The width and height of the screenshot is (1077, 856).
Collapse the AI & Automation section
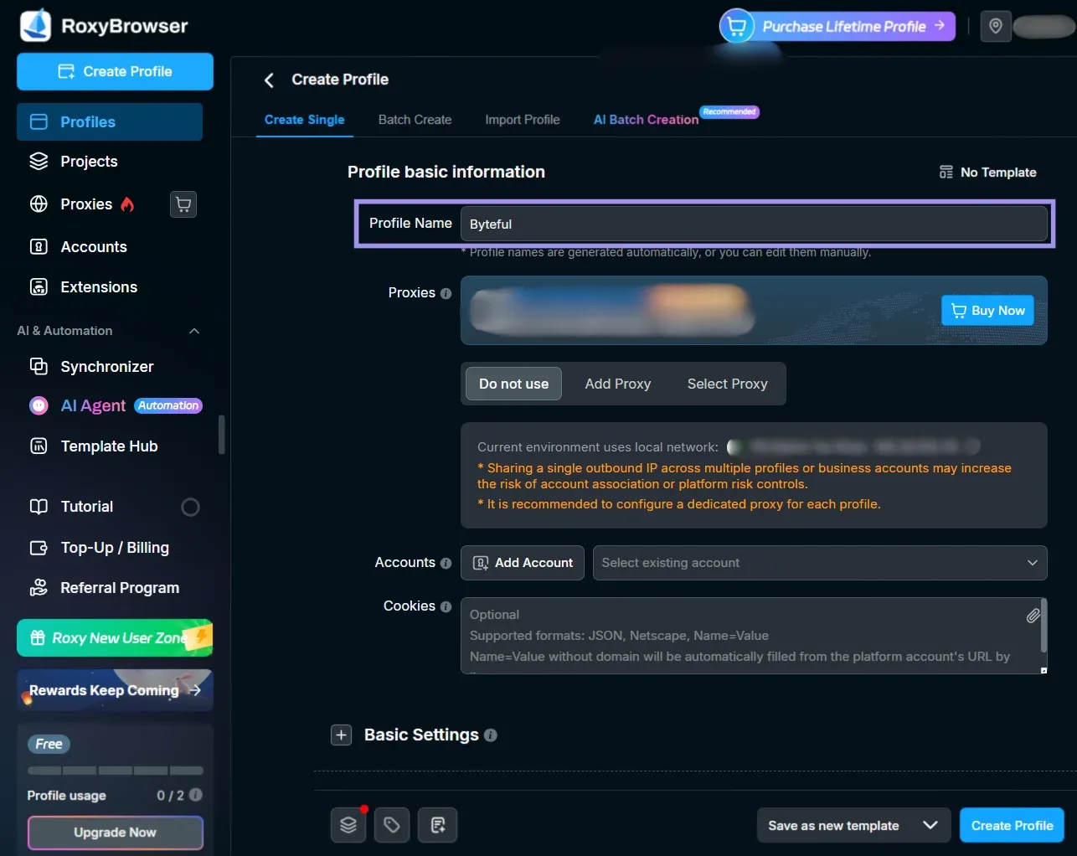[194, 331]
